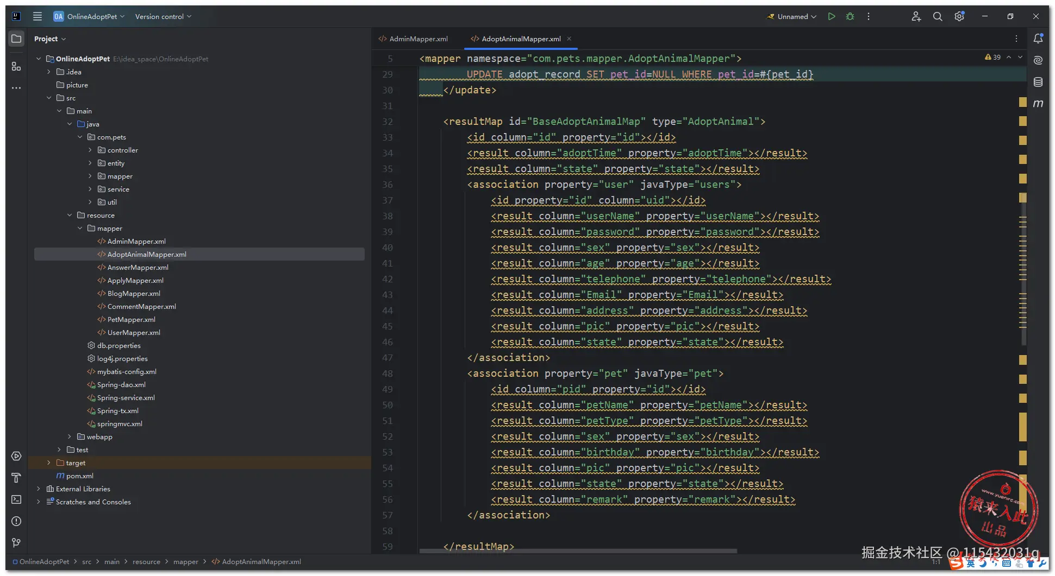This screenshot has height=576, width=1055.
Task: Open Code With Me collaboration icon
Action: [916, 16]
